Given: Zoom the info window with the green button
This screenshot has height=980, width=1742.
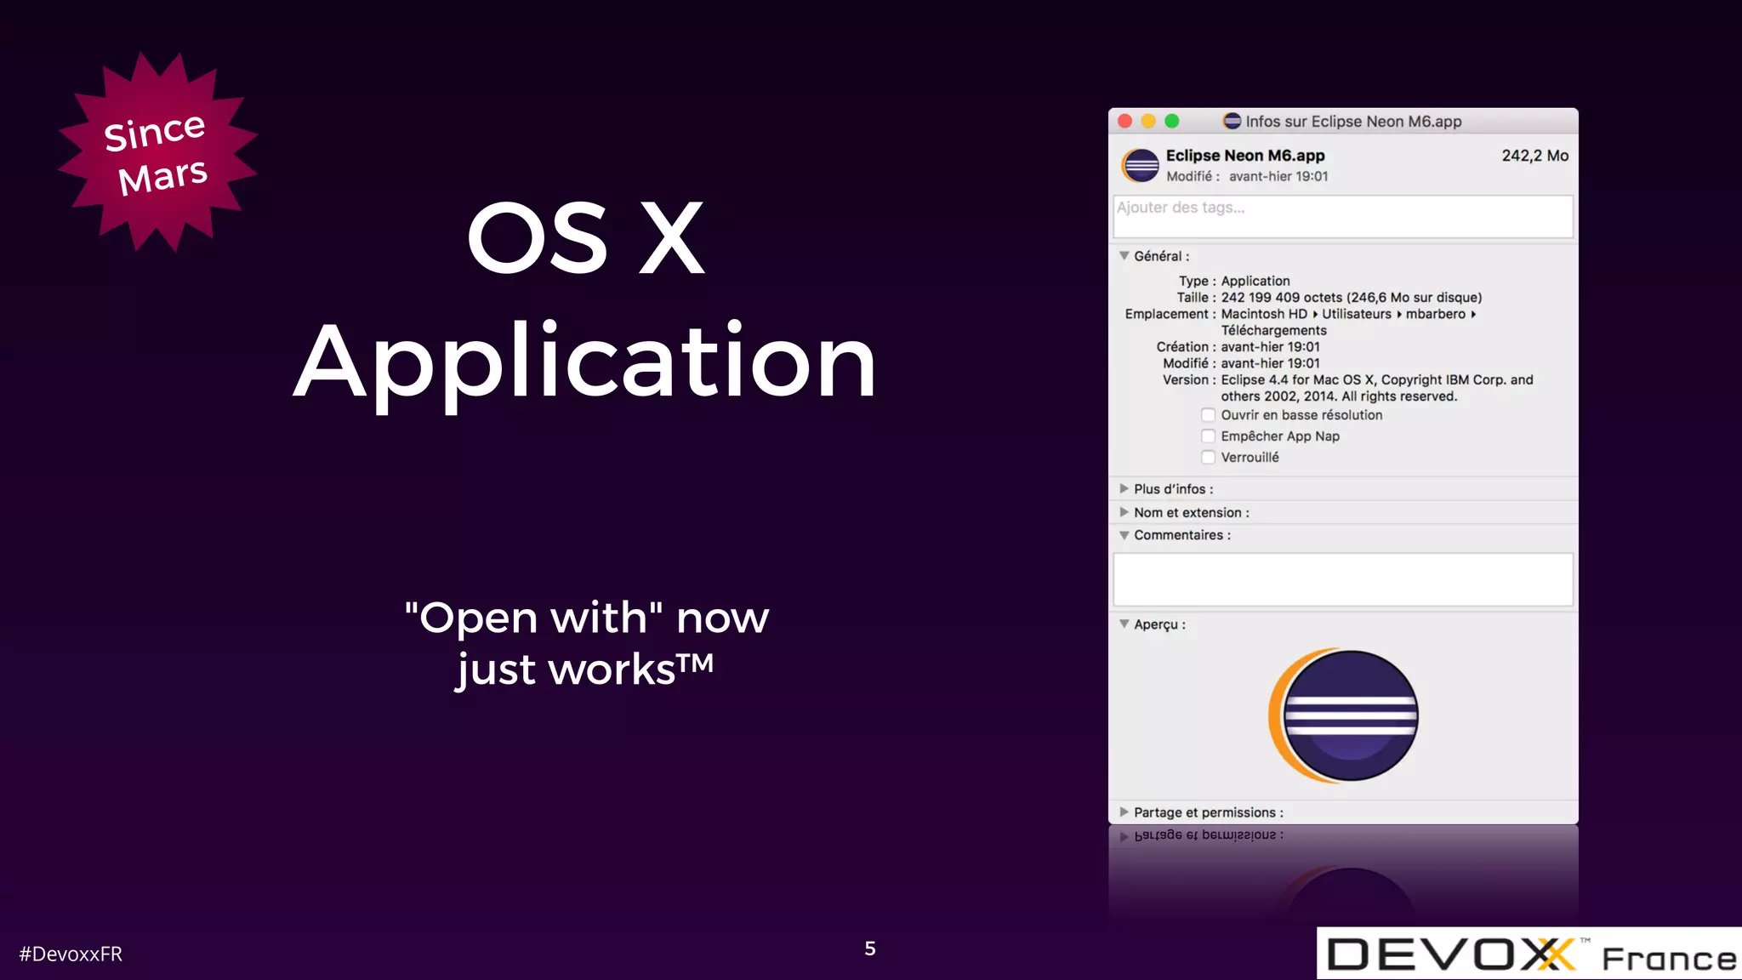Looking at the screenshot, I should (1172, 121).
